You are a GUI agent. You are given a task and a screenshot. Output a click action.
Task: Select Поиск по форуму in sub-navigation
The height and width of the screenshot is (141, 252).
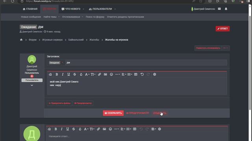(x=95, y=17)
